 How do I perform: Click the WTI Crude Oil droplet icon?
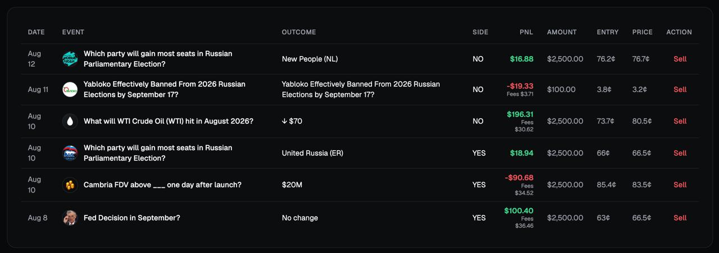tap(70, 121)
